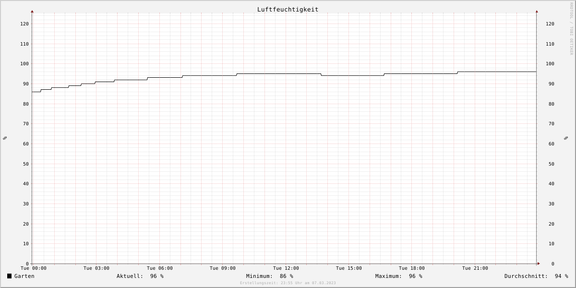
Task: Click the Aktuell: 96 % value
Action: 140,276
